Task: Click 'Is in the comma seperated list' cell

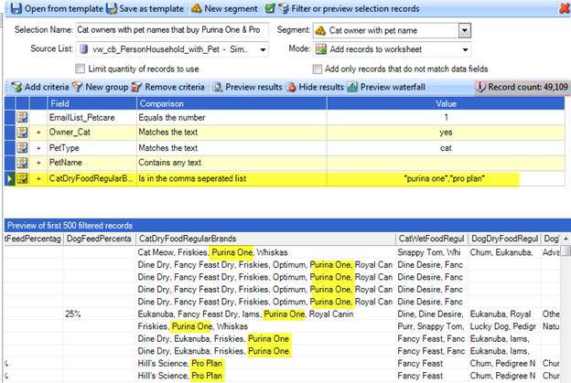Action: pos(232,178)
